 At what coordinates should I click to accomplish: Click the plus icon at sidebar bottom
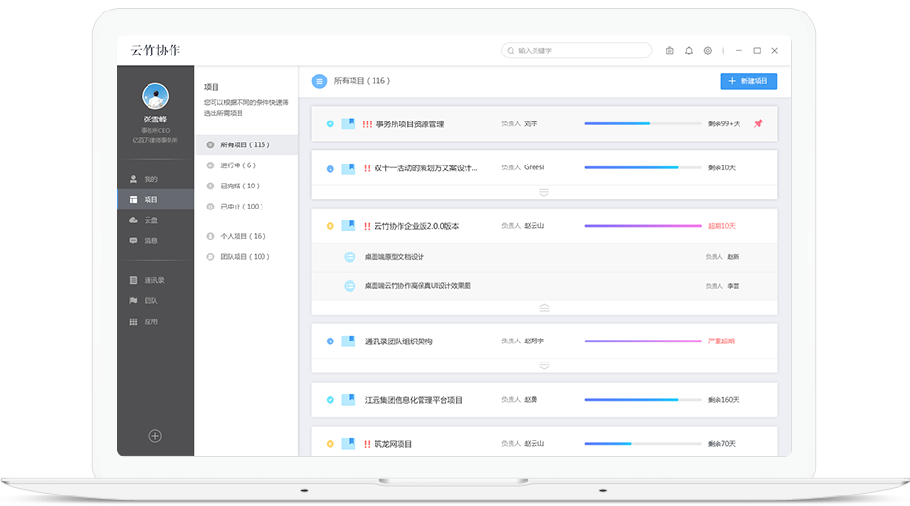[x=155, y=436]
